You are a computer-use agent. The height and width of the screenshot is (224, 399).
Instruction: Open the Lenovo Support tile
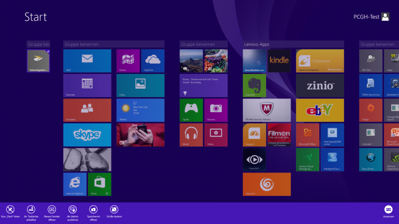coord(254,135)
